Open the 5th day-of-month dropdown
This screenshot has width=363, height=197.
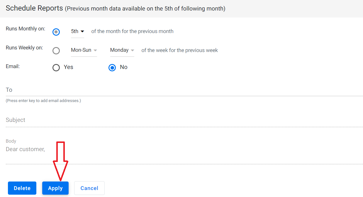(x=77, y=32)
